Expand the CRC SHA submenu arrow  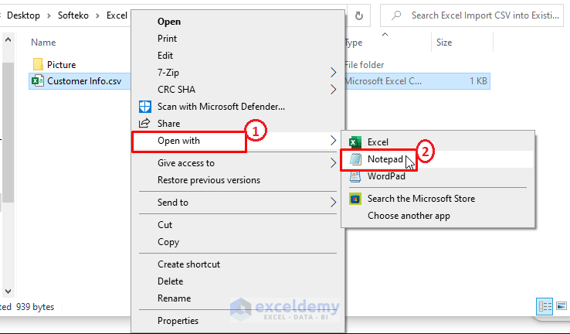click(x=334, y=89)
